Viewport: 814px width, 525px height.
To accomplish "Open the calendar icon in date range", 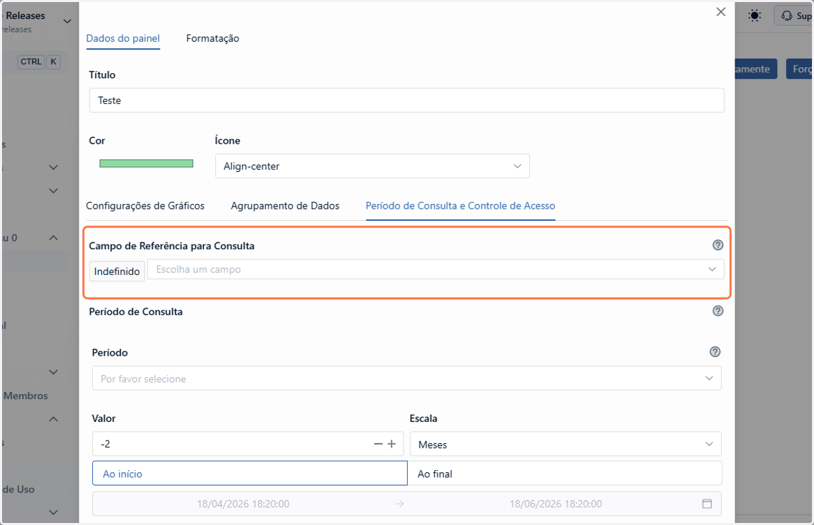I will click(x=706, y=504).
